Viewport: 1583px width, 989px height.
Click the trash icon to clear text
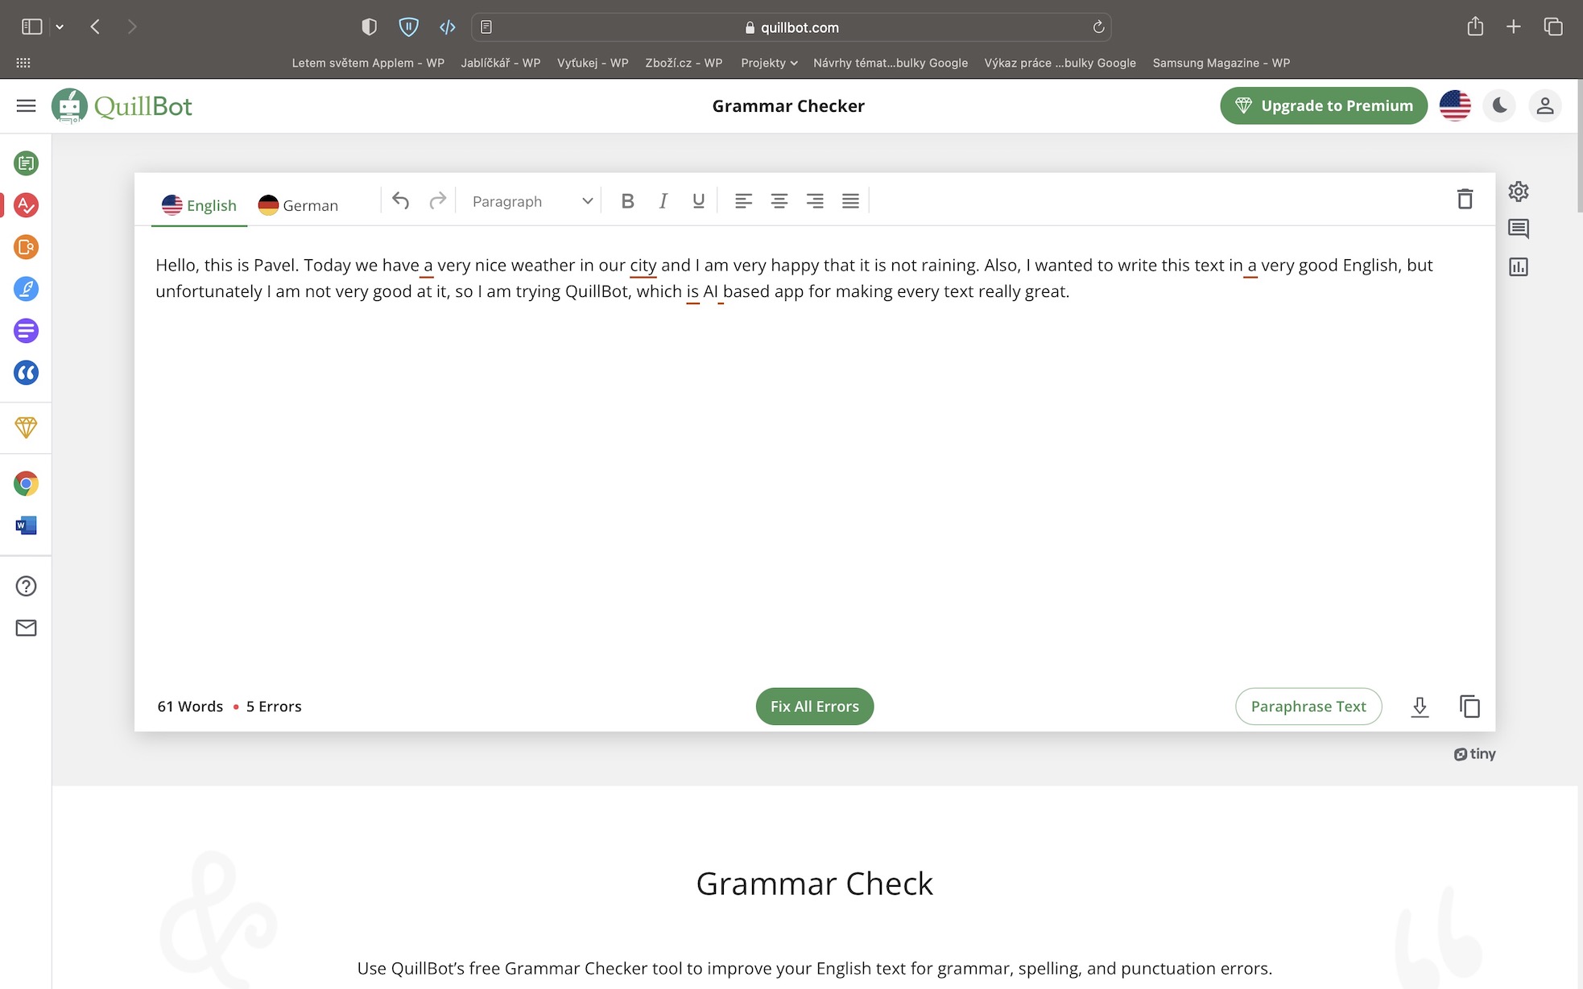tap(1465, 199)
